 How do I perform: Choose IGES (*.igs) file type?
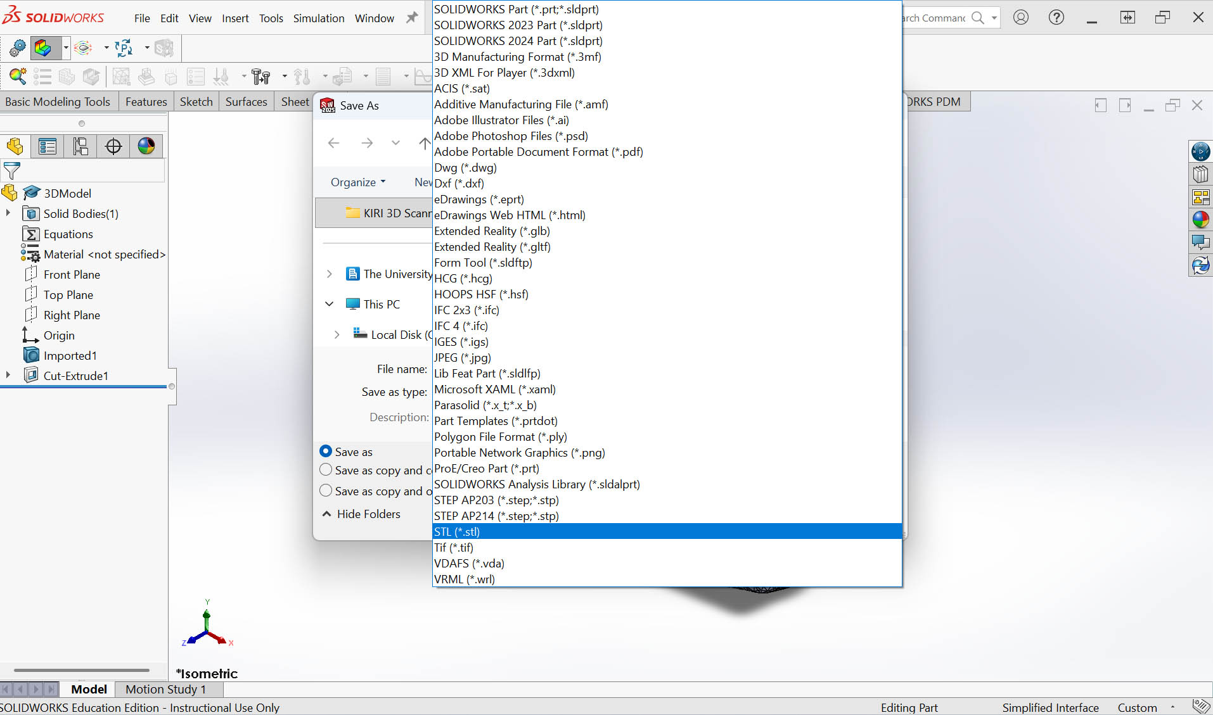667,342
